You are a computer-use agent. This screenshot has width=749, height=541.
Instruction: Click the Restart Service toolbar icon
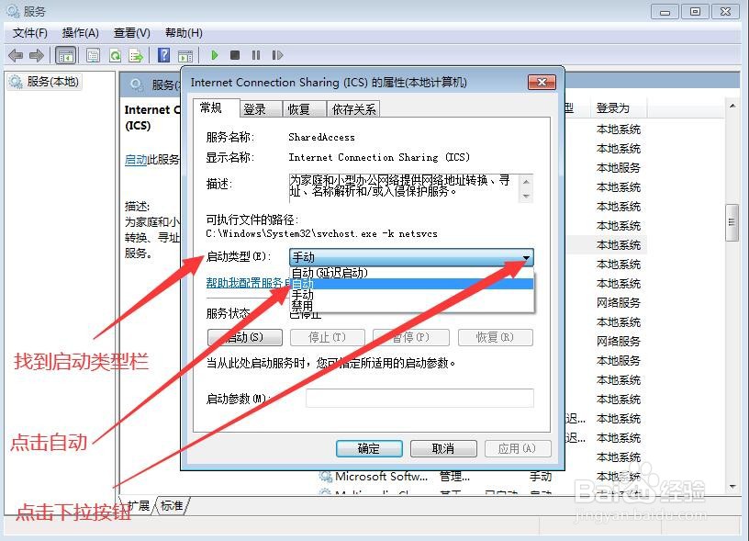tap(277, 55)
